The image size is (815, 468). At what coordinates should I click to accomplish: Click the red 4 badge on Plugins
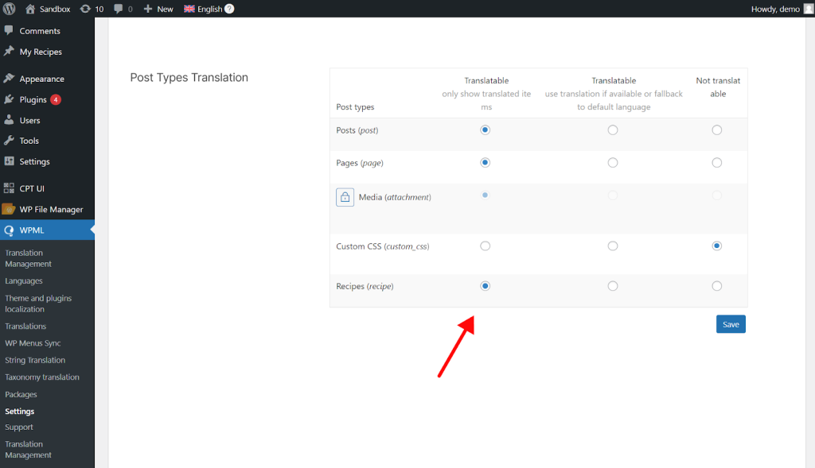click(56, 99)
